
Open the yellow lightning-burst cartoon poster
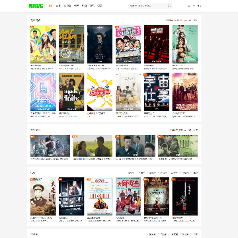pyautogui.click(x=100, y=92)
